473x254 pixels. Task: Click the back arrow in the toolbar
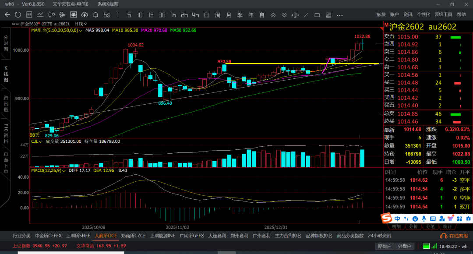(x=7, y=15)
